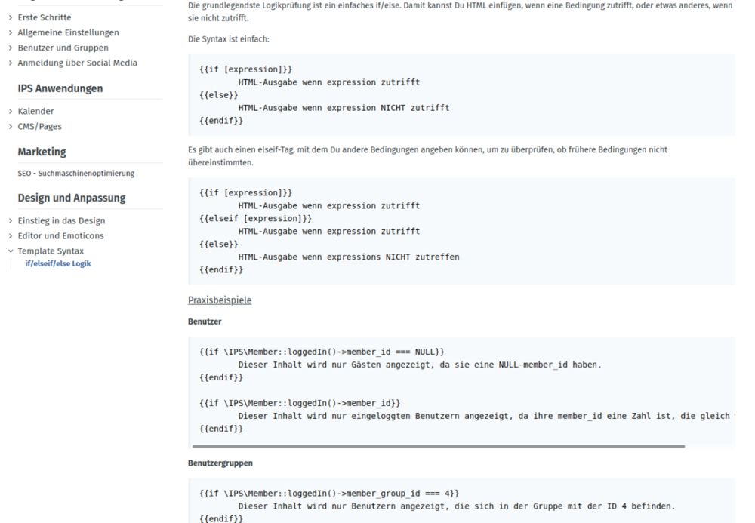Click the Template Syntax label
Image resolution: width=755 pixels, height=523 pixels.
(x=51, y=251)
